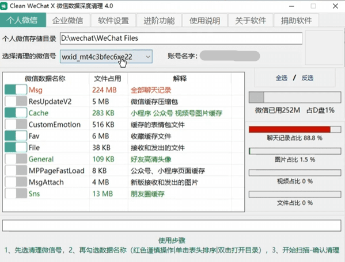
Task: Close the Clean WeChat X window
Action: click(x=335, y=6)
